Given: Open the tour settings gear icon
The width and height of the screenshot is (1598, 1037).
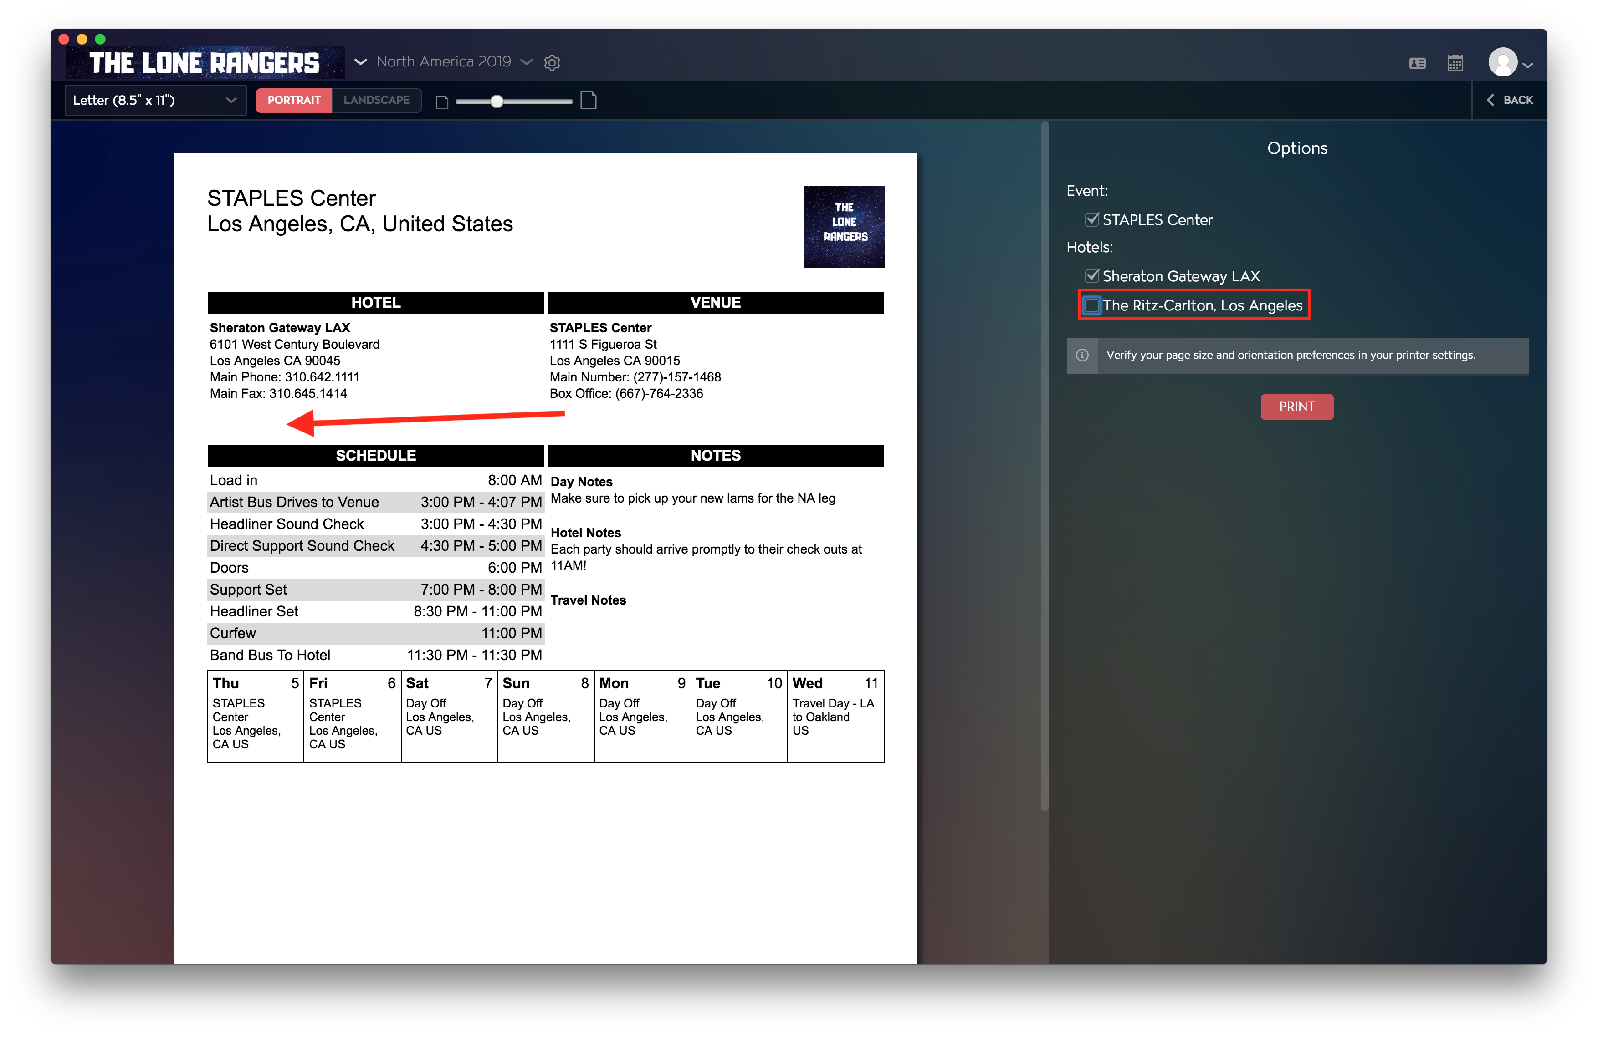Looking at the screenshot, I should click(552, 62).
